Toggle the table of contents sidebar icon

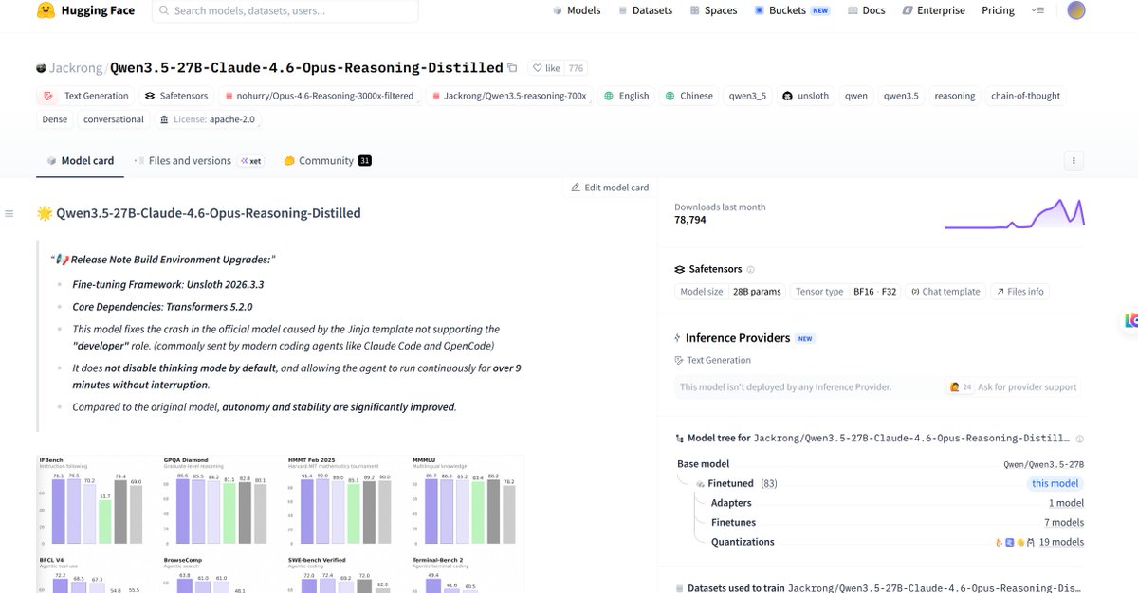pyautogui.click(x=9, y=213)
